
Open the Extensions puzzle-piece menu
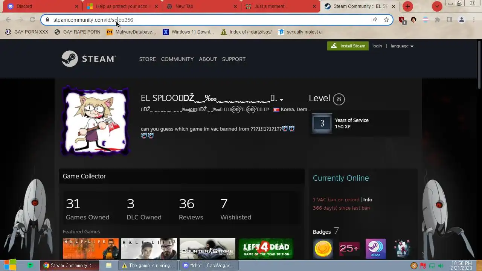438,20
